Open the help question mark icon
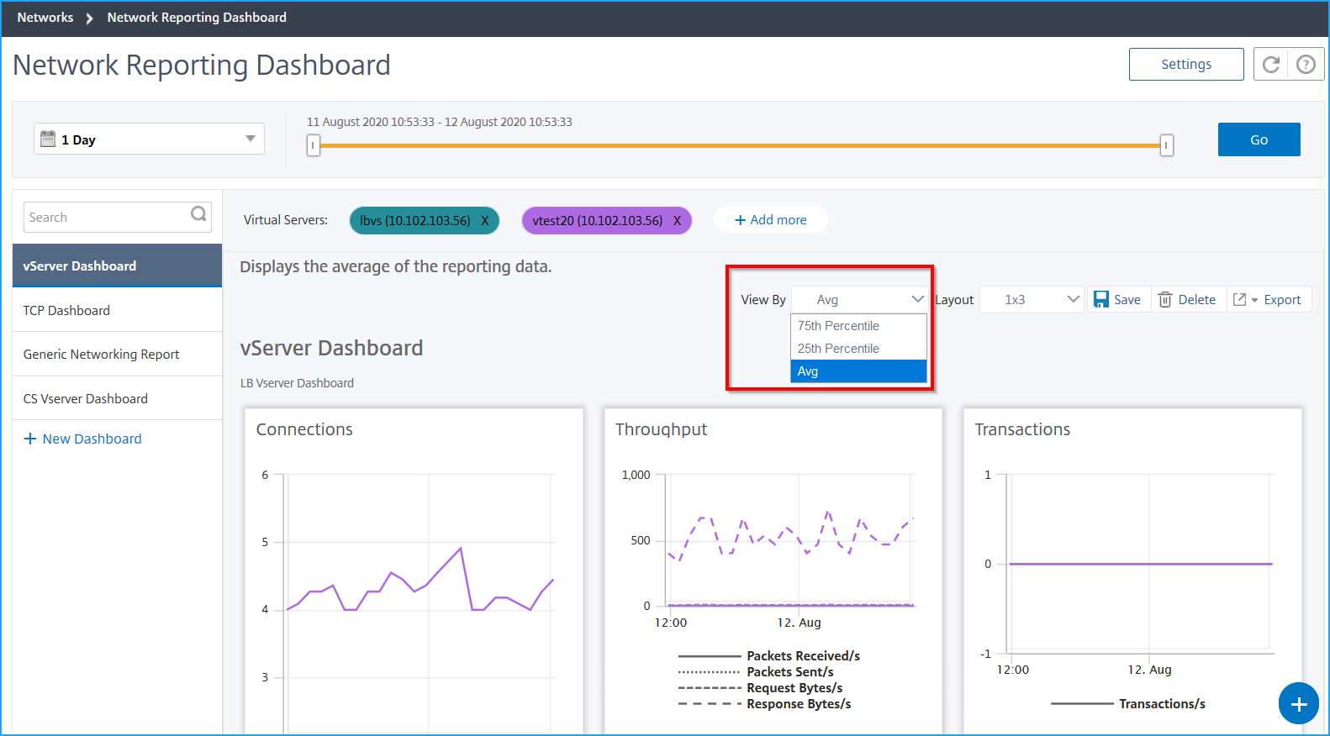This screenshot has width=1330, height=736. pyautogui.click(x=1306, y=65)
